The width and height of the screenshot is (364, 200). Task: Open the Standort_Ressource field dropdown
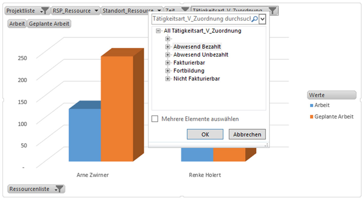(159, 11)
